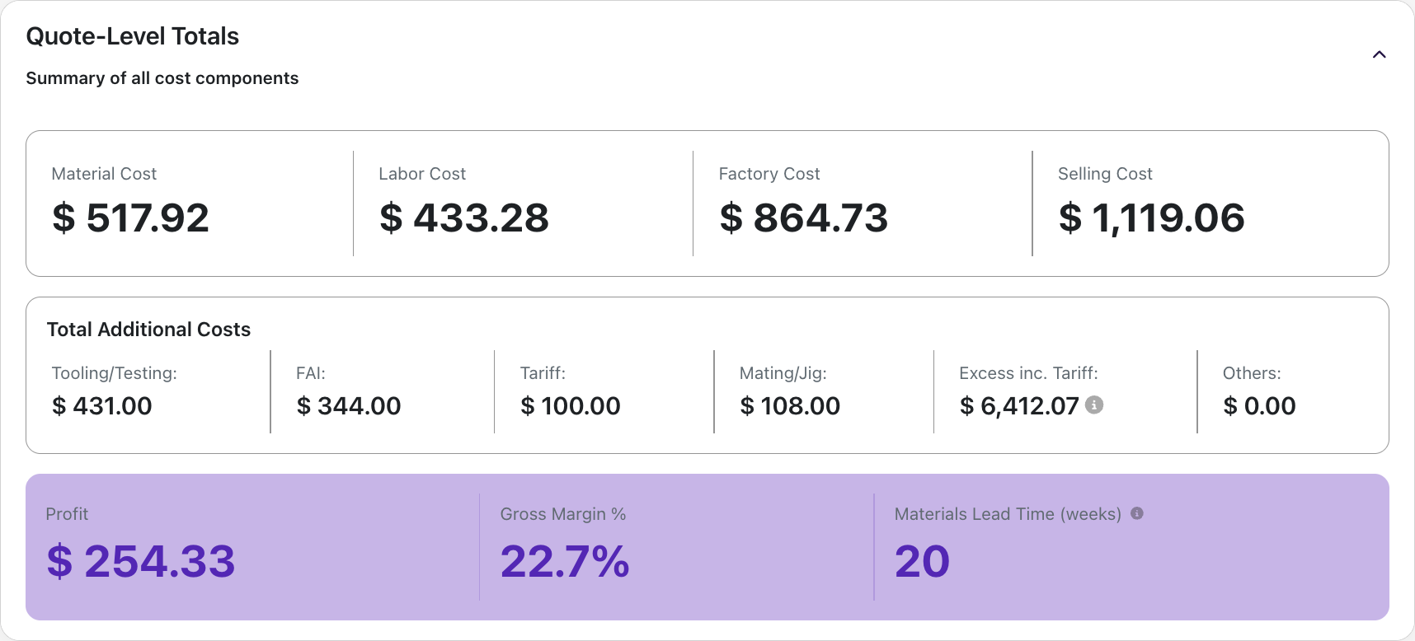Click the Tariff label
Viewport: 1415px width, 641px height.
[543, 373]
